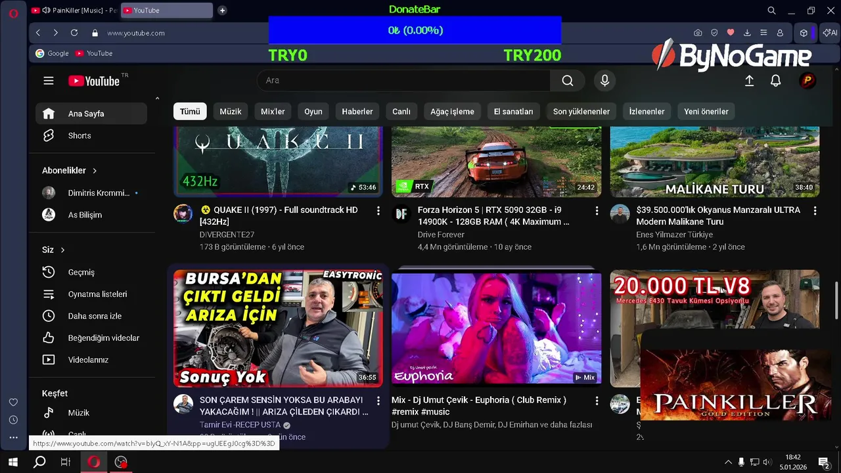Viewport: 841px width, 473px height.
Task: Open the privacy shield icon
Action: click(x=714, y=33)
